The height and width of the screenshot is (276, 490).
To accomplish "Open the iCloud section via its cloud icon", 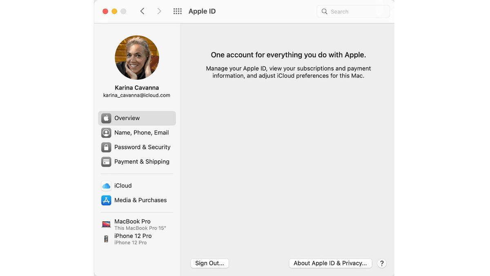I will pos(106,186).
